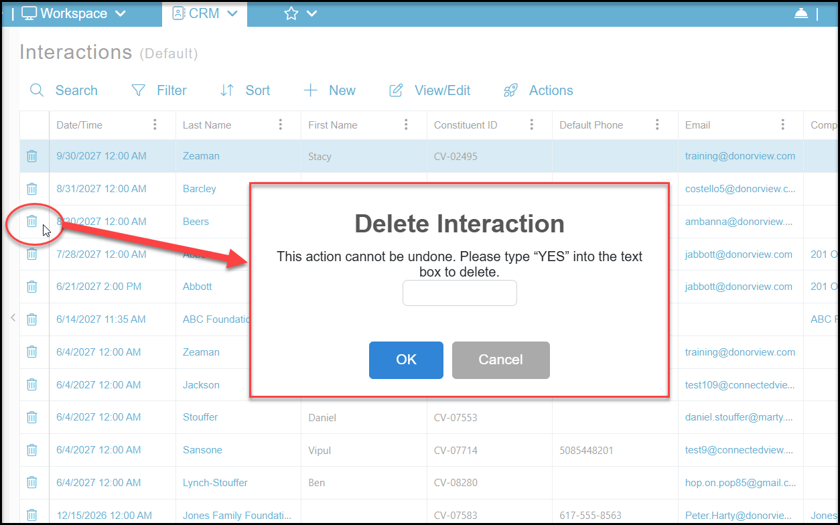Create a New interaction
840x525 pixels.
[x=330, y=90]
